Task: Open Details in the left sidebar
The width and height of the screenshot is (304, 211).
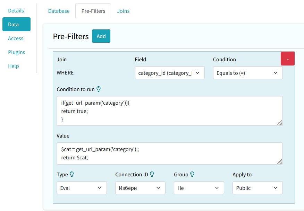Action: click(16, 11)
